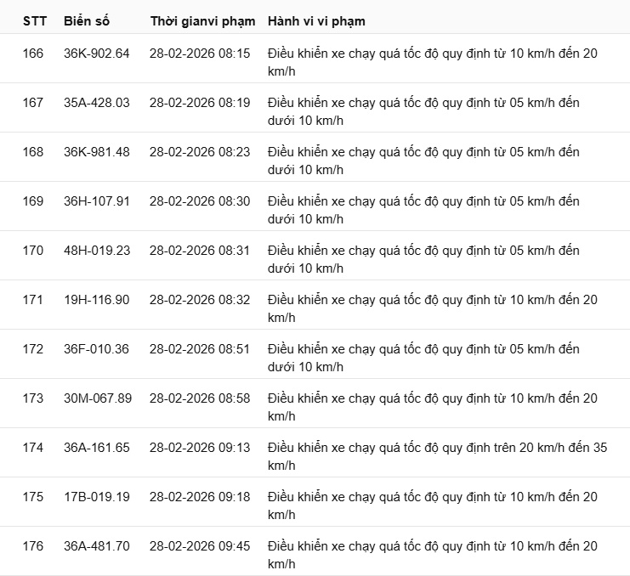
Task: Click the Thời gian vi phạm header
Action: [x=202, y=20]
